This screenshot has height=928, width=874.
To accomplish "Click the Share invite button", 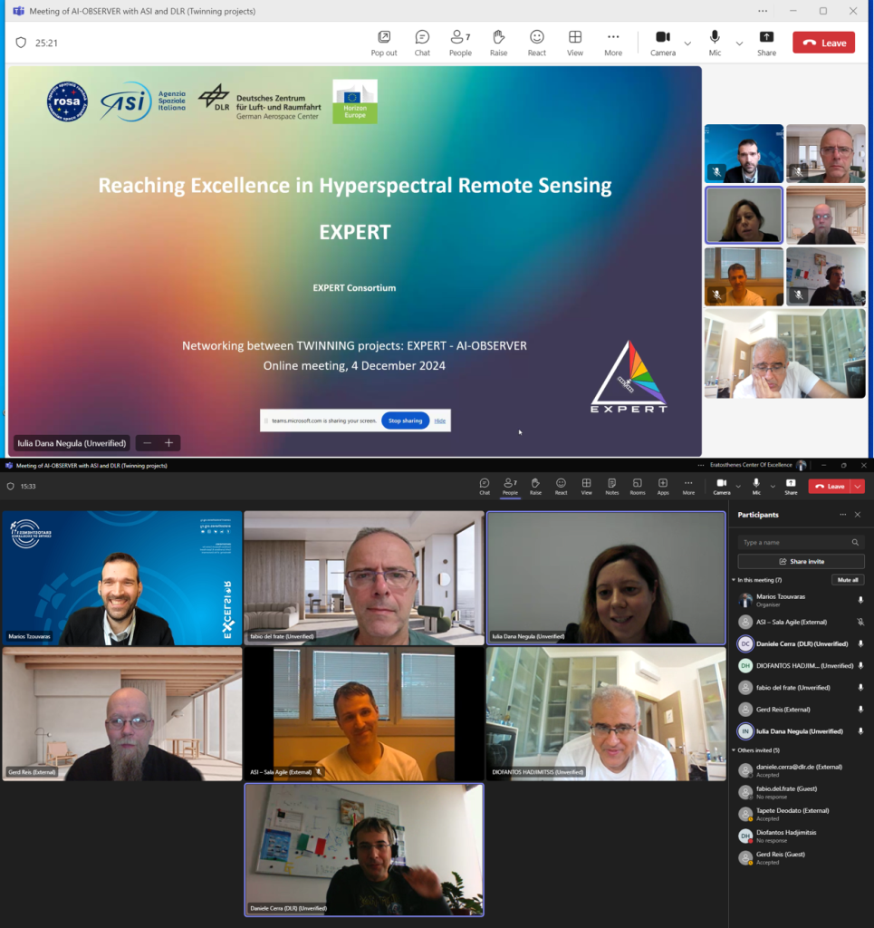I will 801,562.
